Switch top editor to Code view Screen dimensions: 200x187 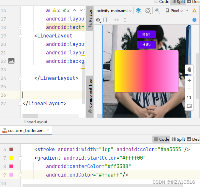162,2
